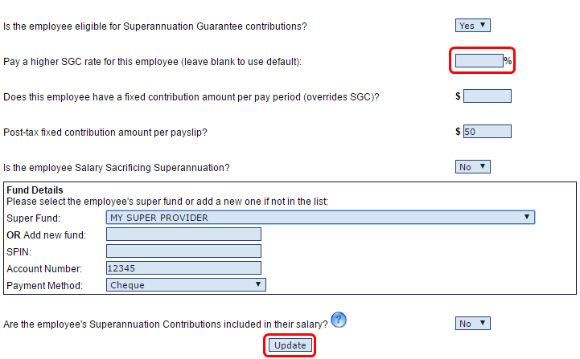Click the 'SPIN:' label text
The height and width of the screenshot is (359, 580).
[x=19, y=252]
